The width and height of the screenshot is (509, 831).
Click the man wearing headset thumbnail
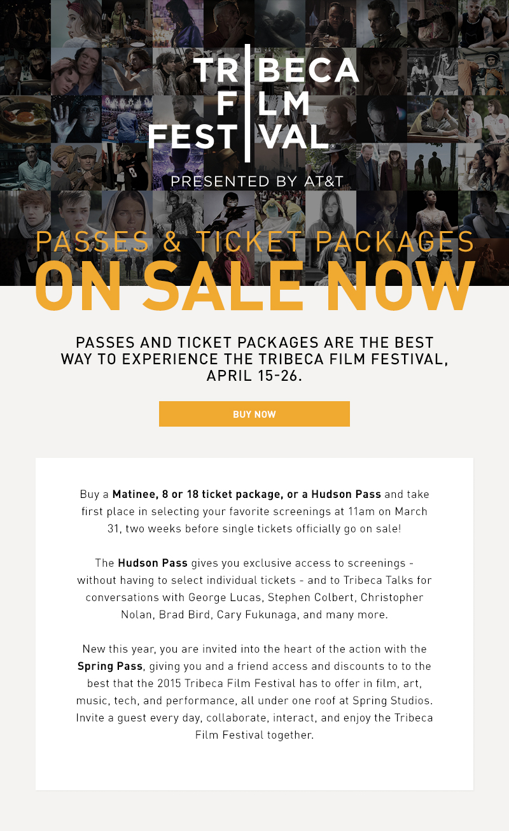pyautogui.click(x=380, y=24)
